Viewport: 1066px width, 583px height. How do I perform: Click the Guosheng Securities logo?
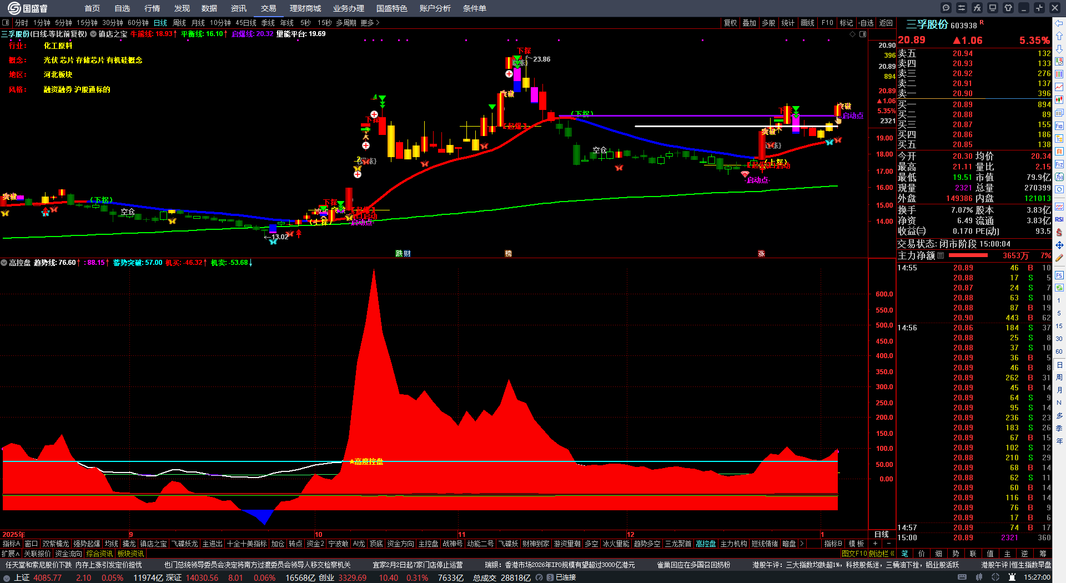(x=28, y=8)
